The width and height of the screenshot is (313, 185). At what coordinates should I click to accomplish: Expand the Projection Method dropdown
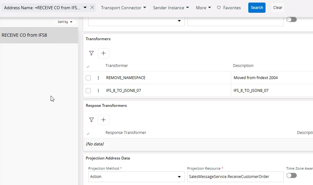(x=179, y=177)
